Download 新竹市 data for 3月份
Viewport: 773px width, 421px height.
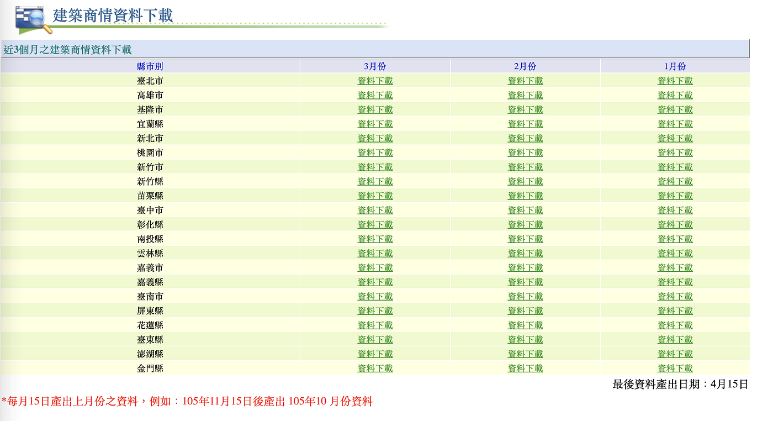coord(375,167)
